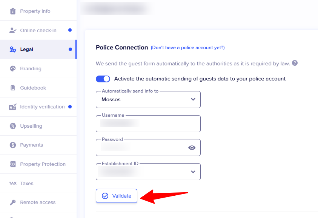The width and height of the screenshot is (318, 218).
Task: Click the Payments dollar coin icon
Action: pos(13,145)
